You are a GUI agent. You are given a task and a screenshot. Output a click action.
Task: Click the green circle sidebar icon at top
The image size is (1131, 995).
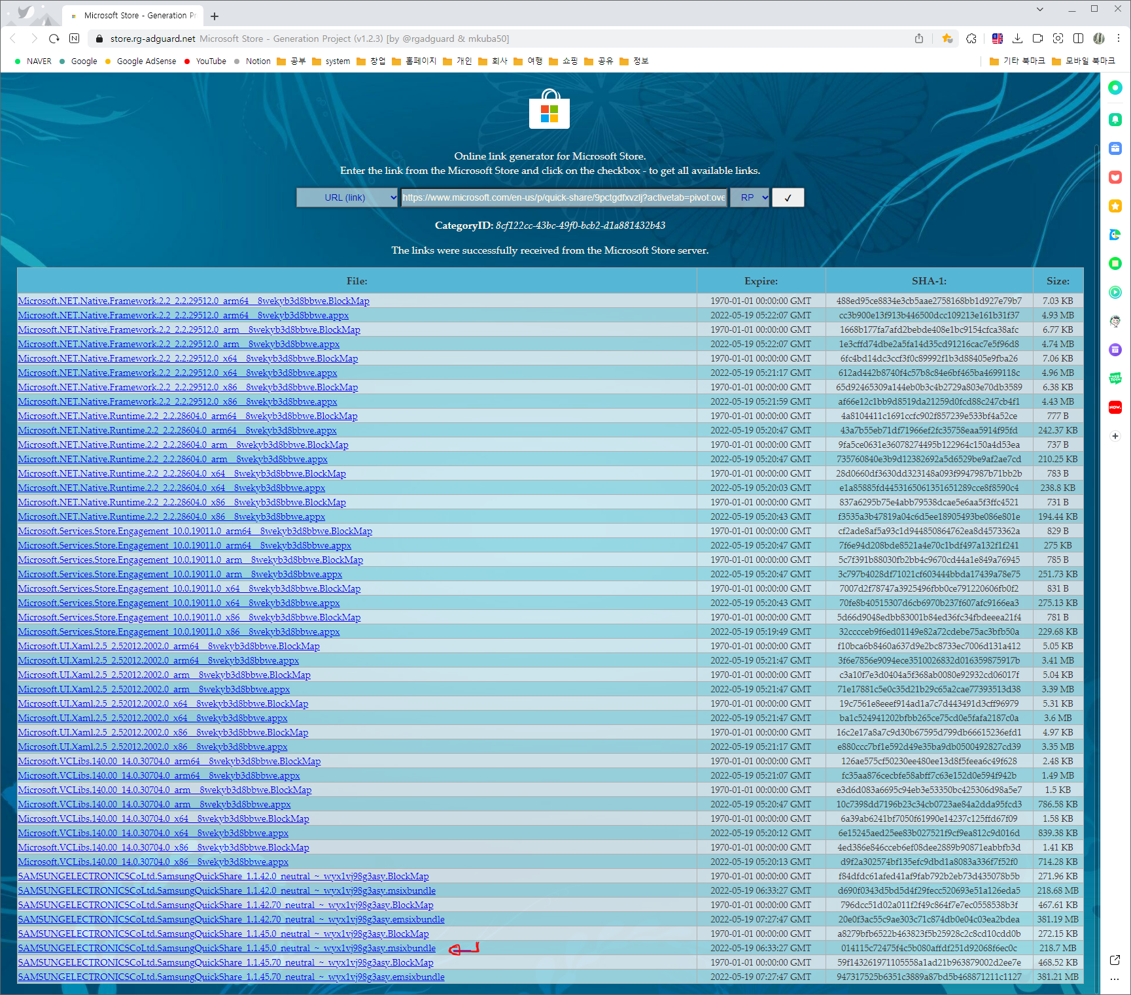1115,88
